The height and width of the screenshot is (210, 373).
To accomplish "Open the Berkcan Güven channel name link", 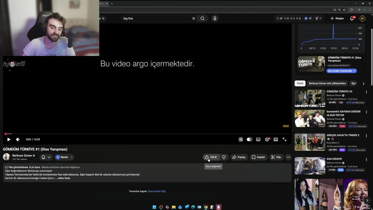I will coord(22,155).
